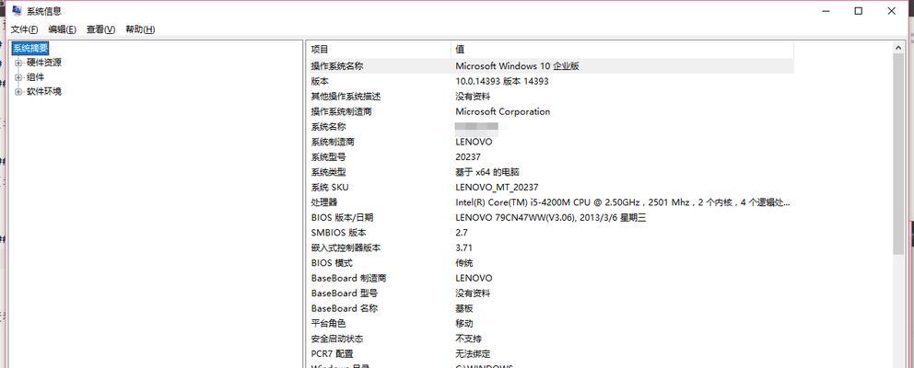914x368 pixels.
Task: Close the 系统信息 window
Action: point(892,11)
